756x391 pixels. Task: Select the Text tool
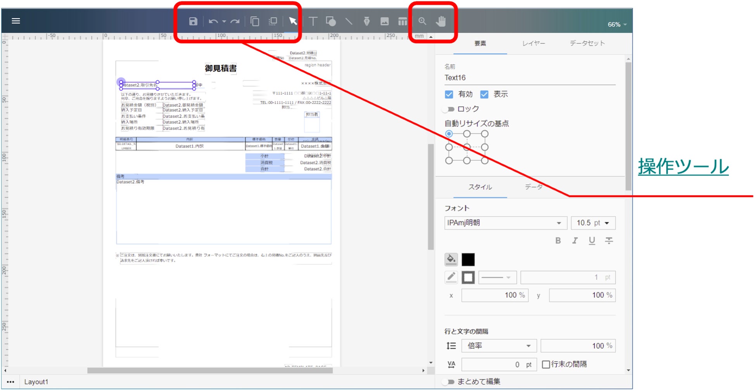point(313,21)
